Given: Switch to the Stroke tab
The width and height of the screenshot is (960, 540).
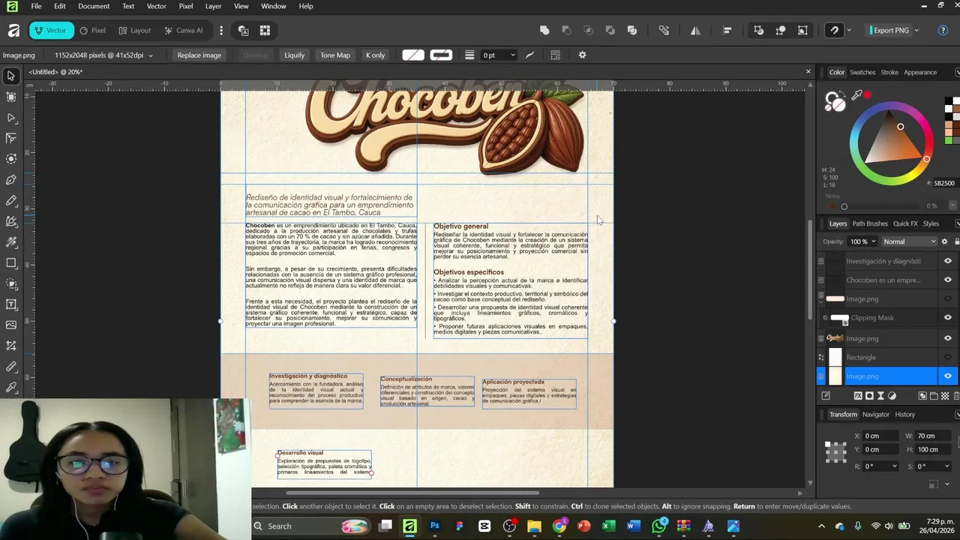Looking at the screenshot, I should pyautogui.click(x=889, y=73).
